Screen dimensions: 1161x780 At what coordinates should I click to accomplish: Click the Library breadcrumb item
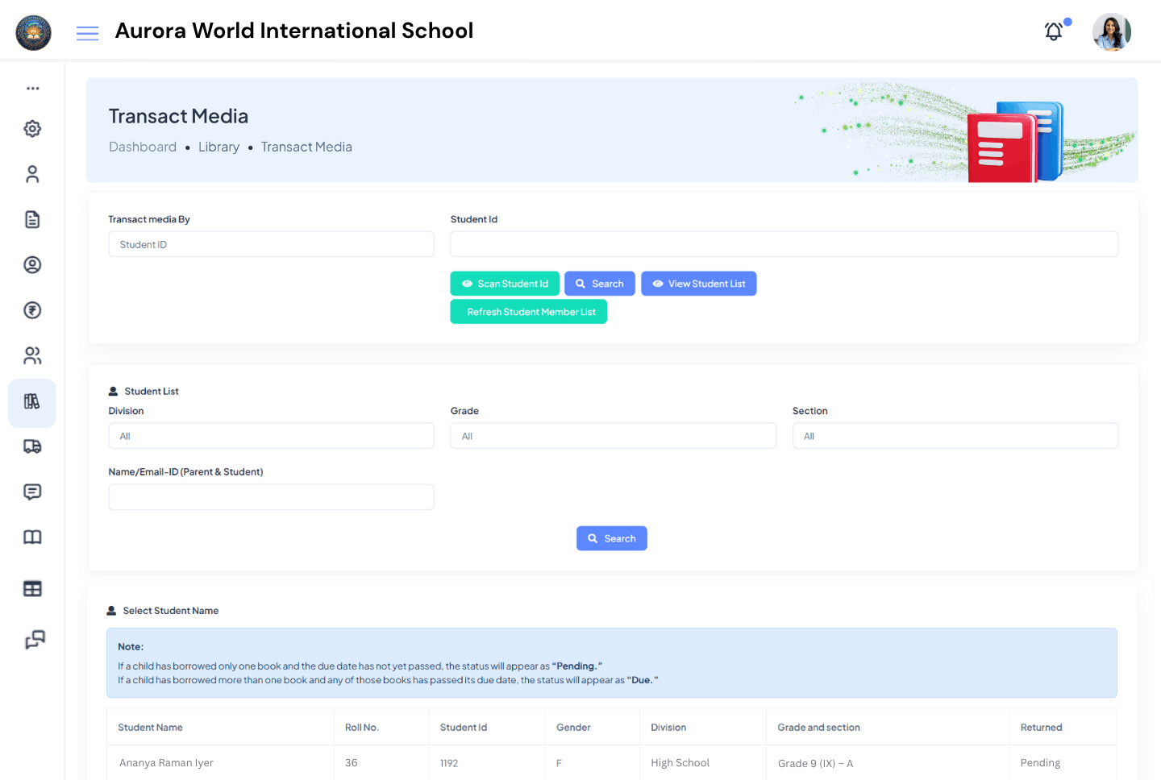pyautogui.click(x=218, y=147)
